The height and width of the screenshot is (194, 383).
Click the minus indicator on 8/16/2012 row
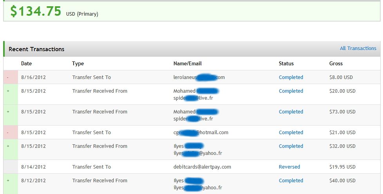tap(11, 77)
